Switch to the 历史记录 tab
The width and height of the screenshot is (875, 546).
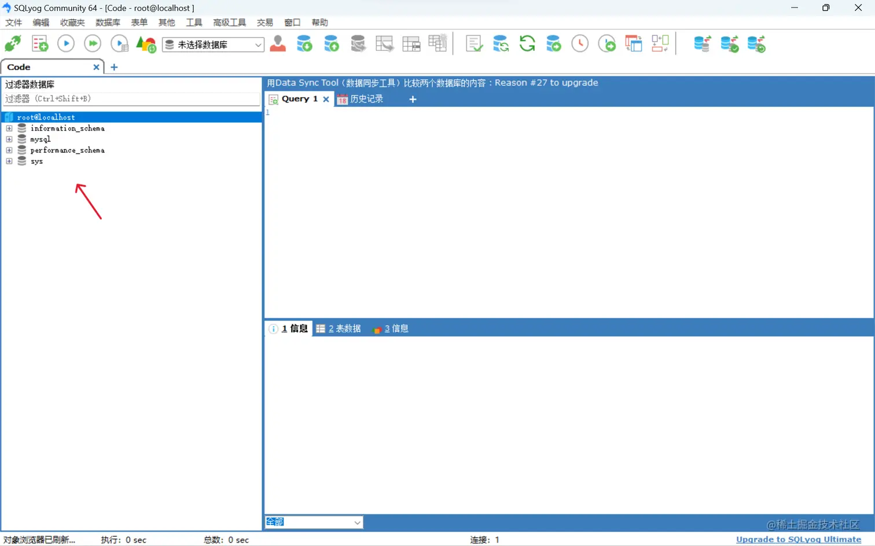360,99
